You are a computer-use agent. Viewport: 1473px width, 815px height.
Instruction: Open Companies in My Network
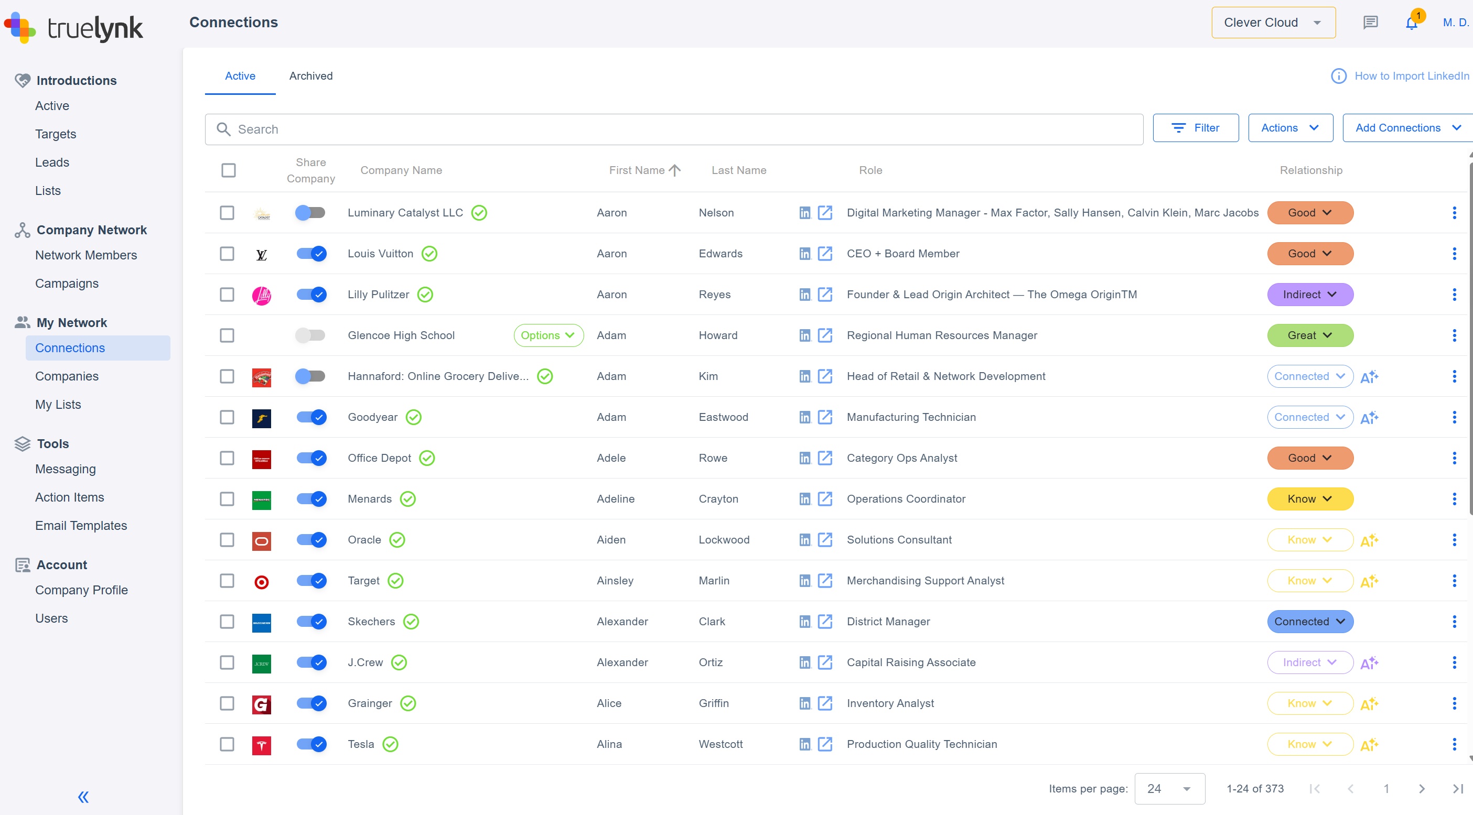coord(67,377)
